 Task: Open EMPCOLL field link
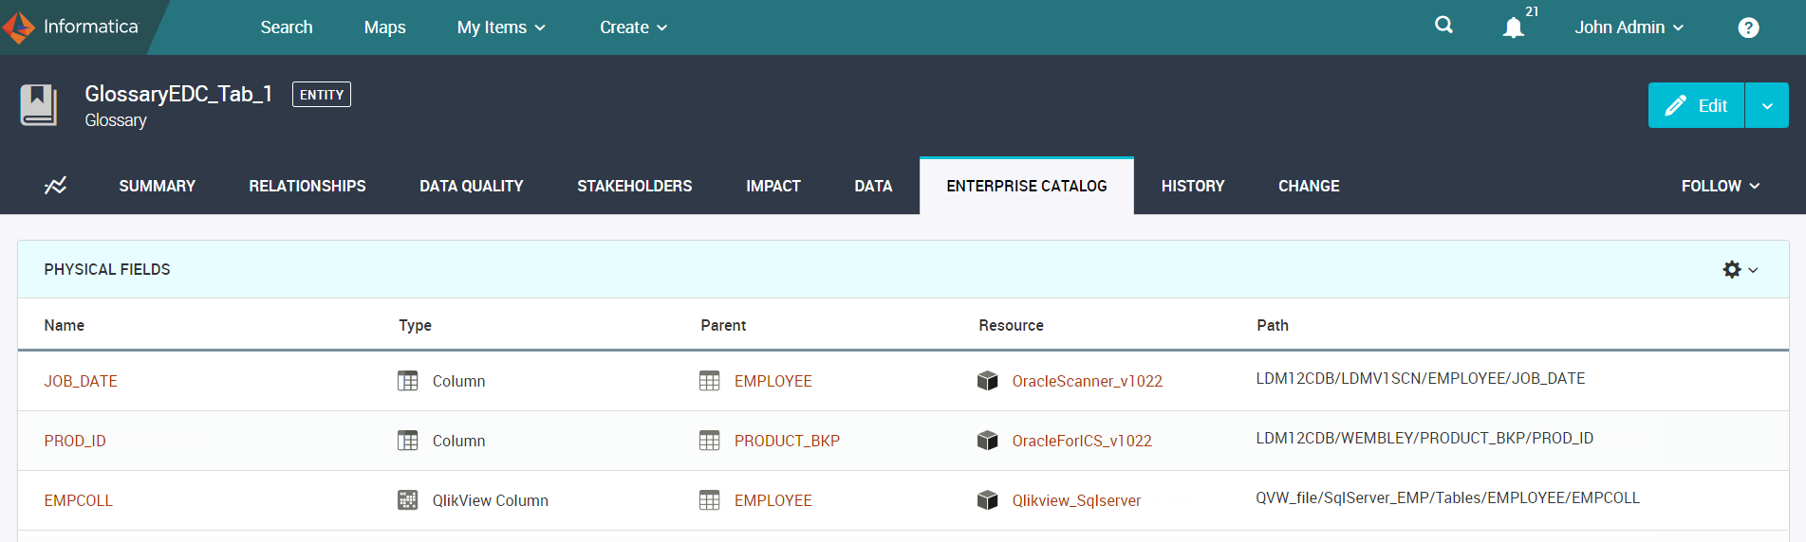pos(78,500)
